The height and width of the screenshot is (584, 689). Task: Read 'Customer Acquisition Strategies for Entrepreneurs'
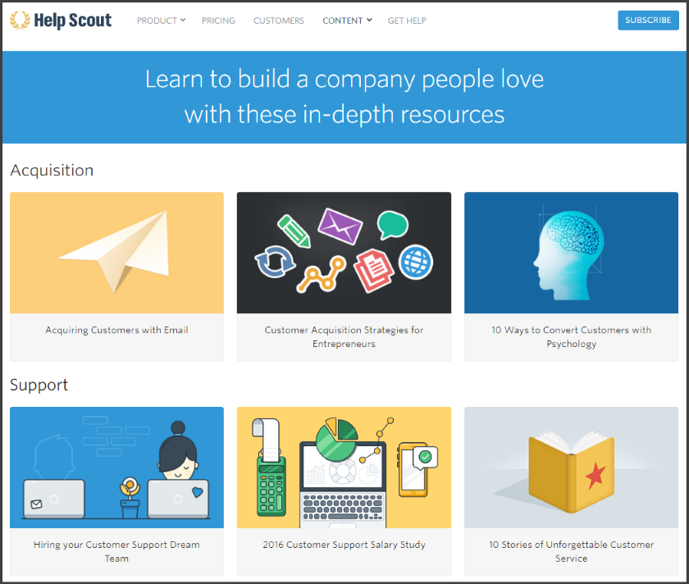tap(344, 336)
